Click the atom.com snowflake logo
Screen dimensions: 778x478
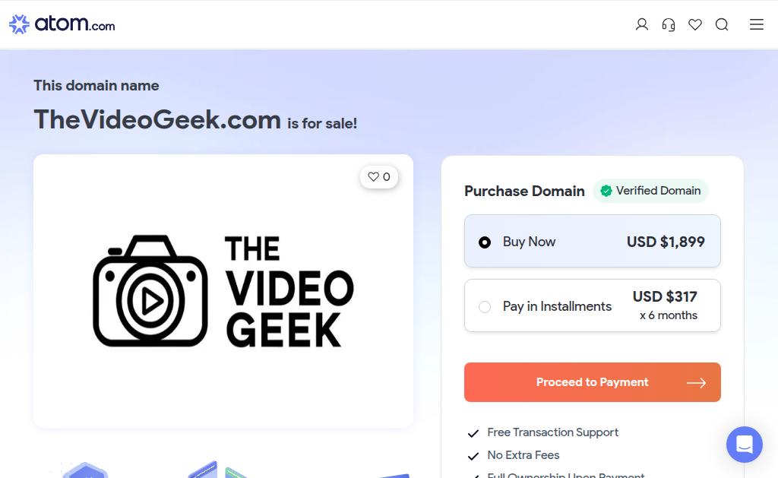19,24
